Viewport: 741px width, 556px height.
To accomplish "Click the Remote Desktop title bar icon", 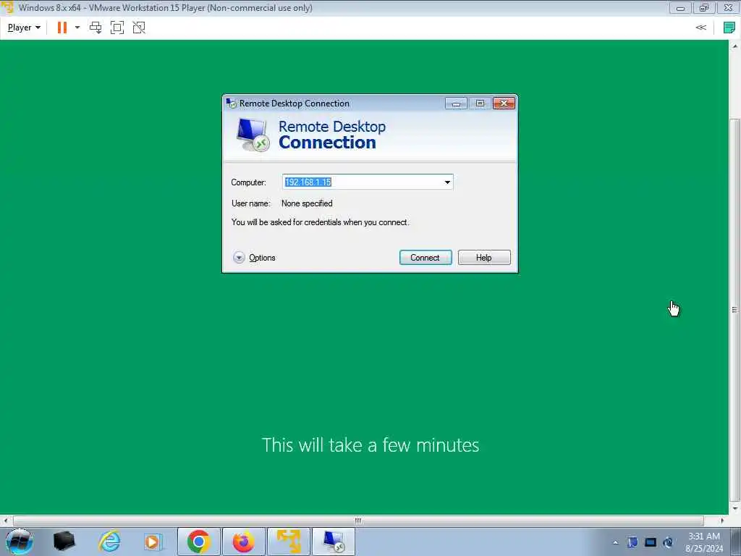I will point(231,103).
